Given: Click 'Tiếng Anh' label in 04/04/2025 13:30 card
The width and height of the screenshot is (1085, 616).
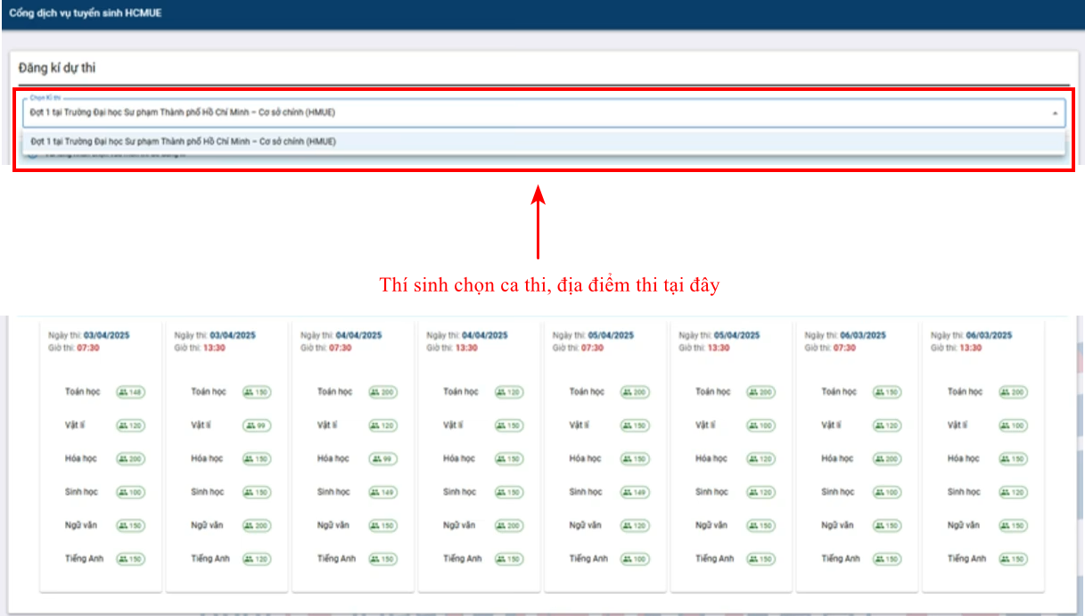Looking at the screenshot, I should click(463, 559).
